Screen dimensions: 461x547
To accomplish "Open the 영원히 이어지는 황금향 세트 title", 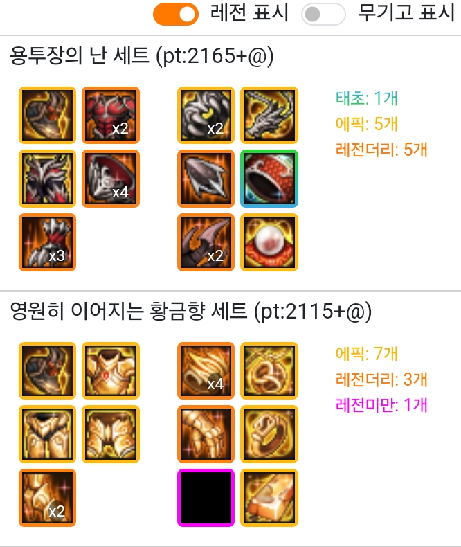I will pyautogui.click(x=190, y=311).
